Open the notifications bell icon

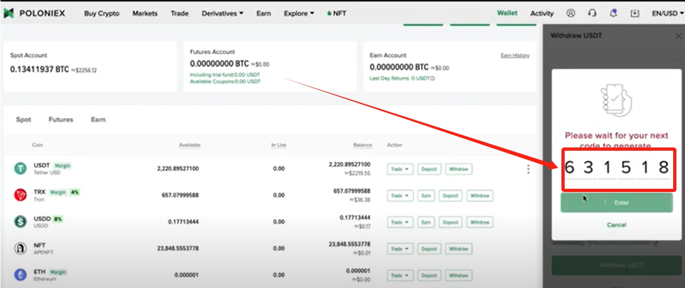613,13
